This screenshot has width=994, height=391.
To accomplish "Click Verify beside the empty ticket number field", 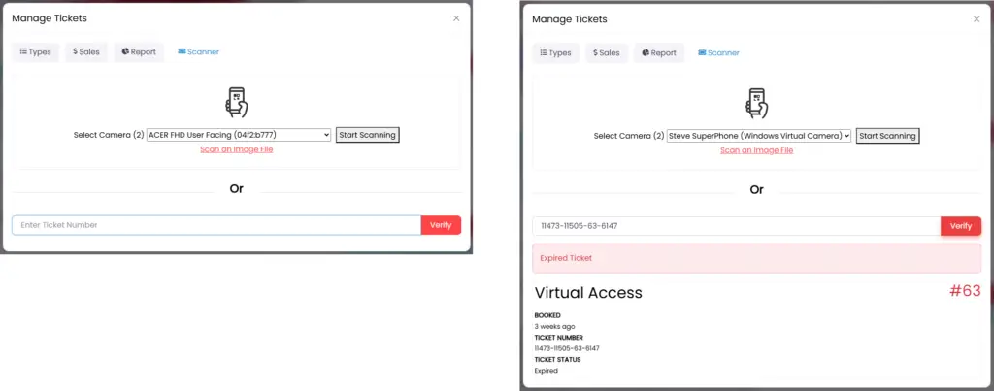I will [x=441, y=225].
